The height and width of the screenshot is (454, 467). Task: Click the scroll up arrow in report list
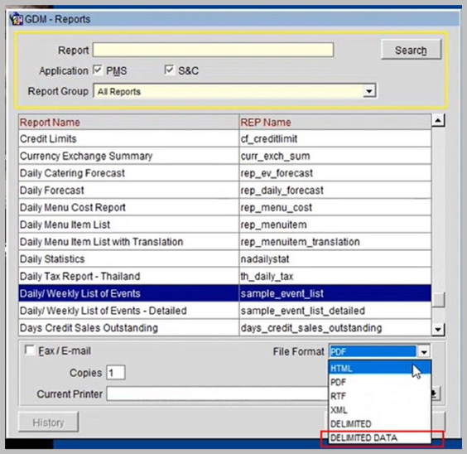tap(438, 121)
